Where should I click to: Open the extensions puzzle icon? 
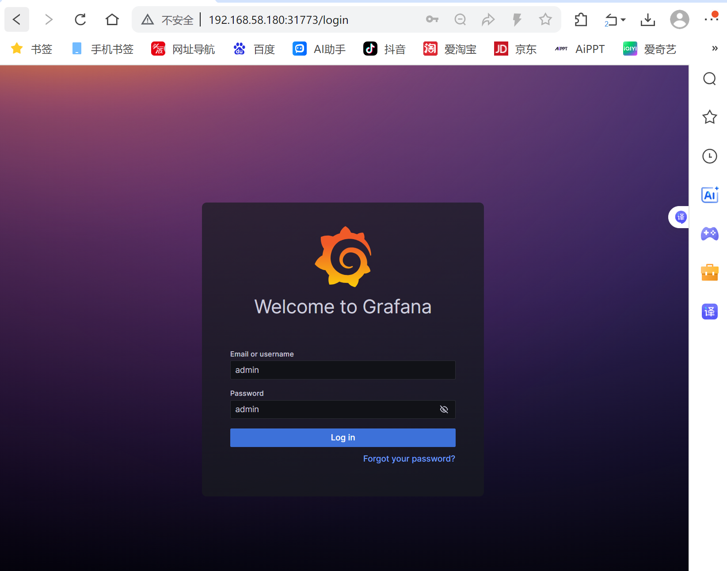[x=581, y=19]
